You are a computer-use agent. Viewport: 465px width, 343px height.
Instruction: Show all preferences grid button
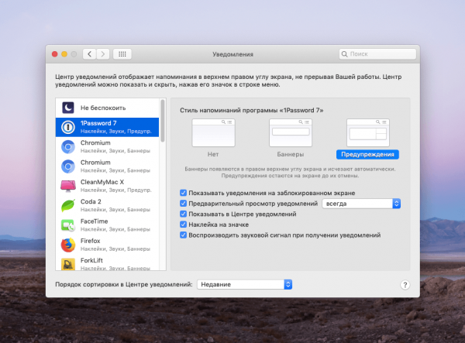coord(122,54)
